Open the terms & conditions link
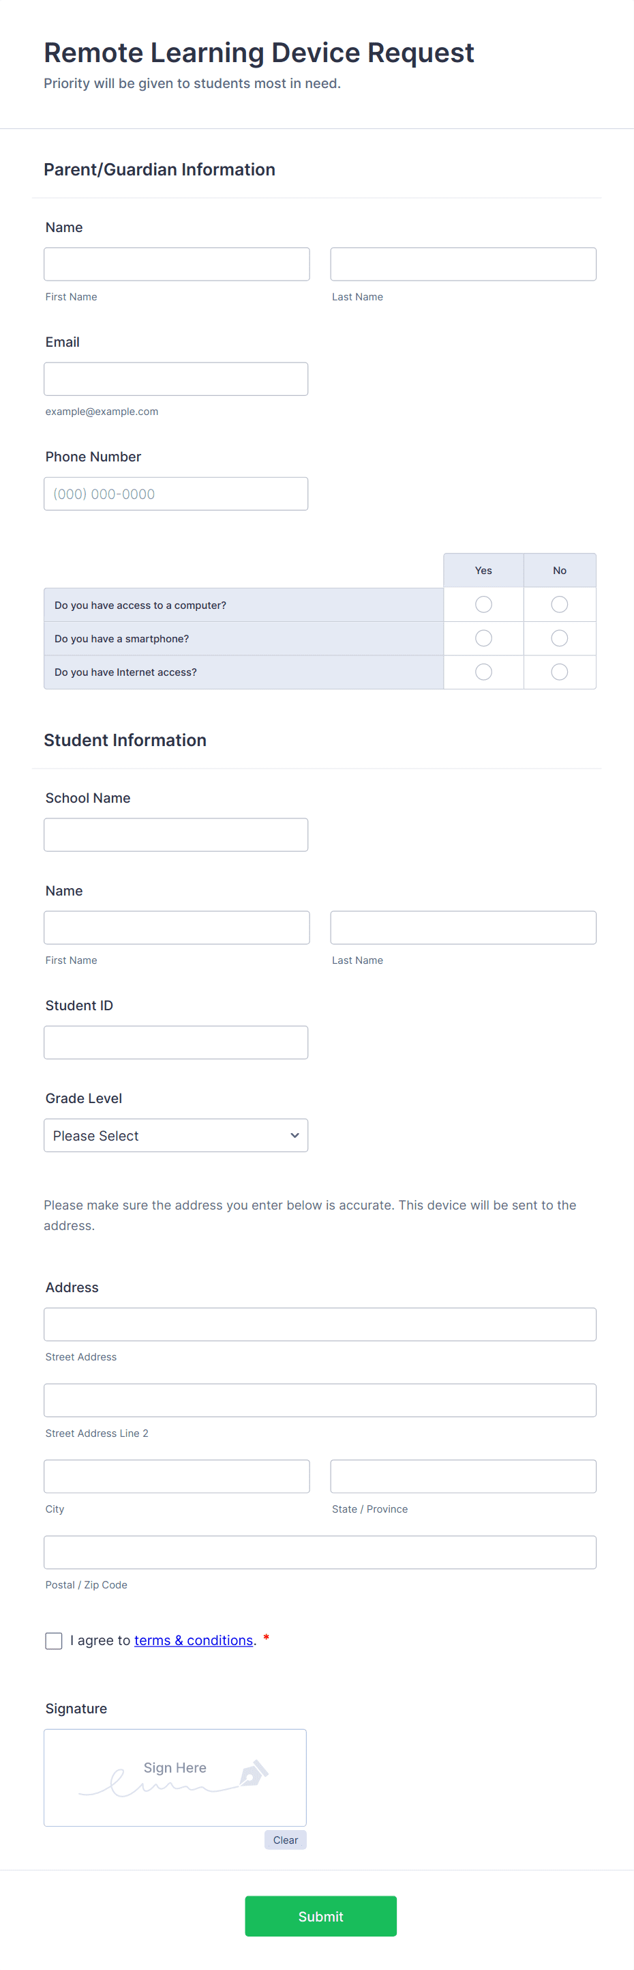The height and width of the screenshot is (1970, 634). (x=193, y=1640)
